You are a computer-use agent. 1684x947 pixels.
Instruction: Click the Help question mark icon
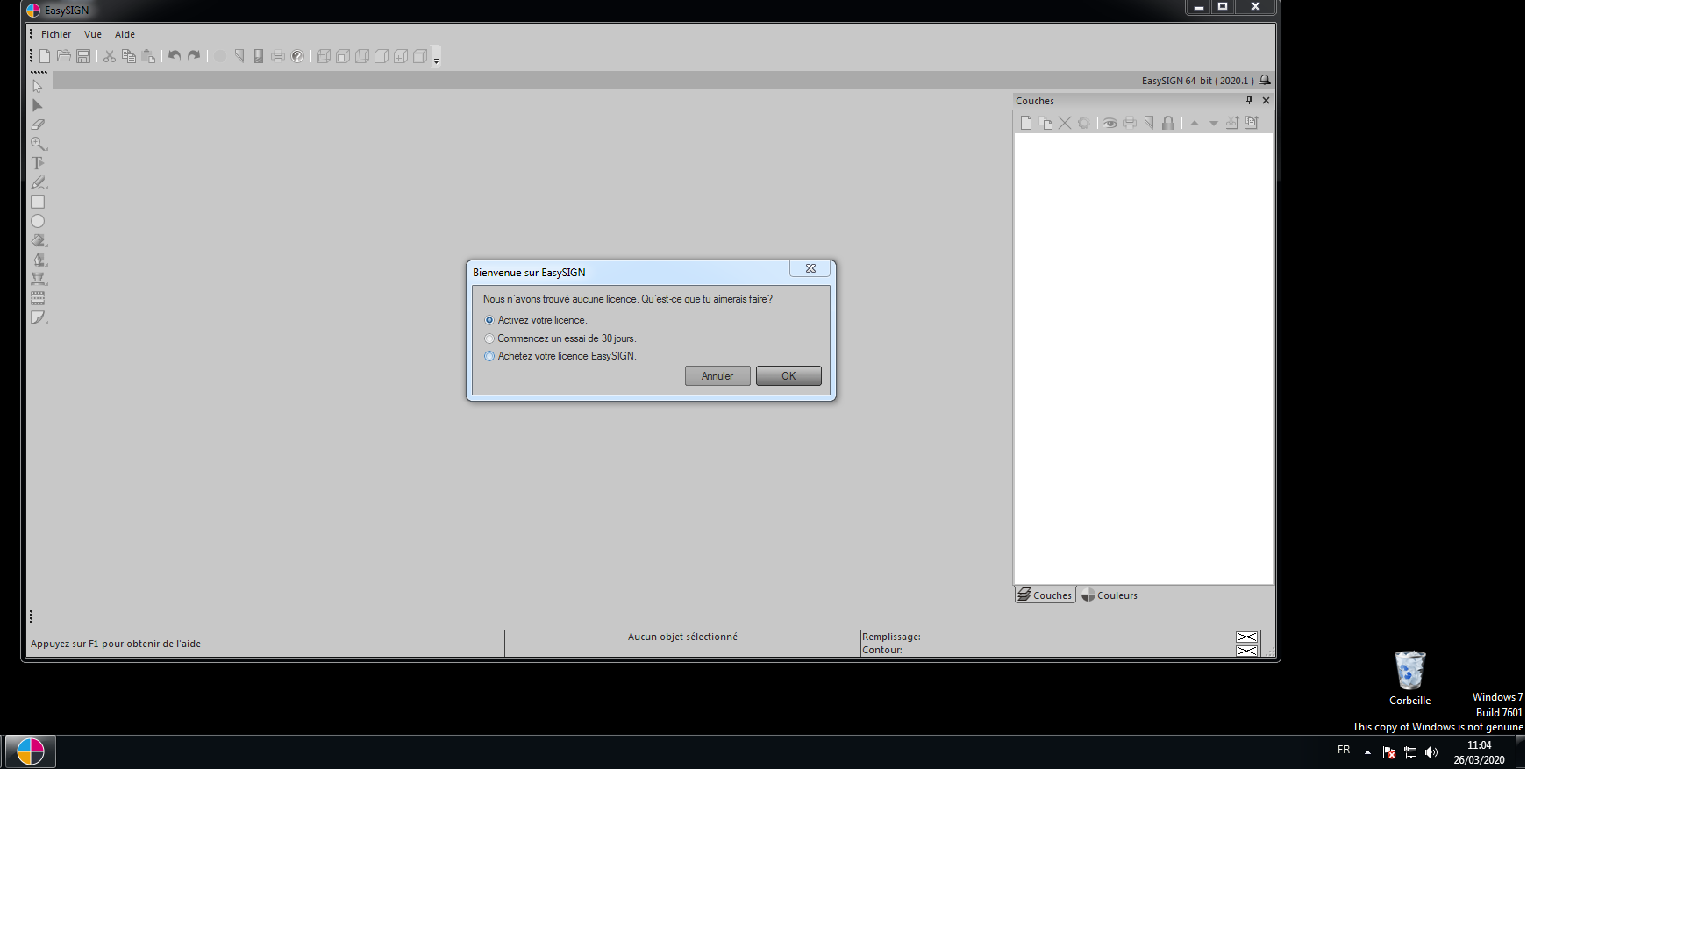pyautogui.click(x=297, y=56)
